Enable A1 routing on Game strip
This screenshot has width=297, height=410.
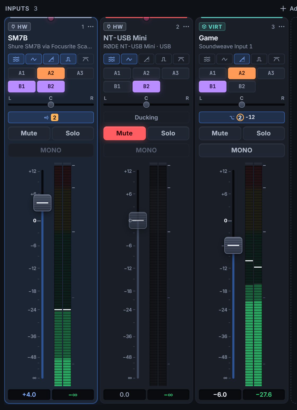[213, 73]
